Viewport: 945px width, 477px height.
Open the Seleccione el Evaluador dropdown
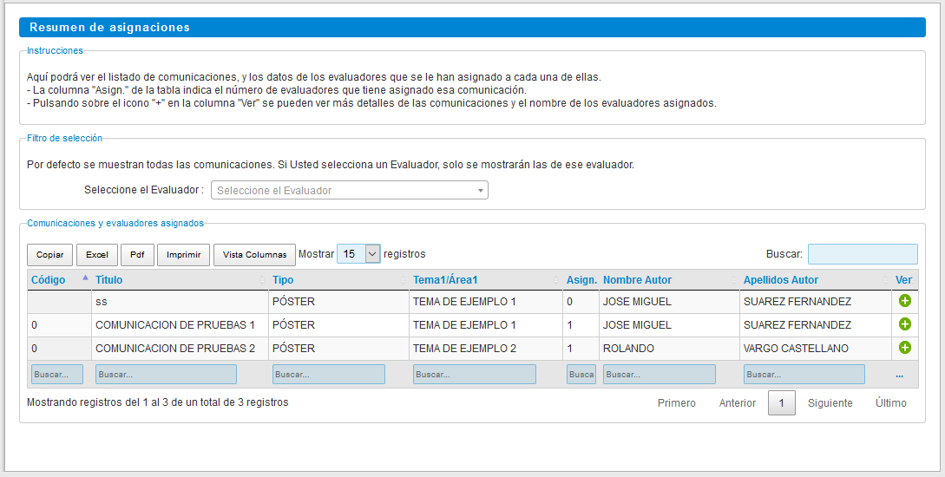[x=349, y=190]
